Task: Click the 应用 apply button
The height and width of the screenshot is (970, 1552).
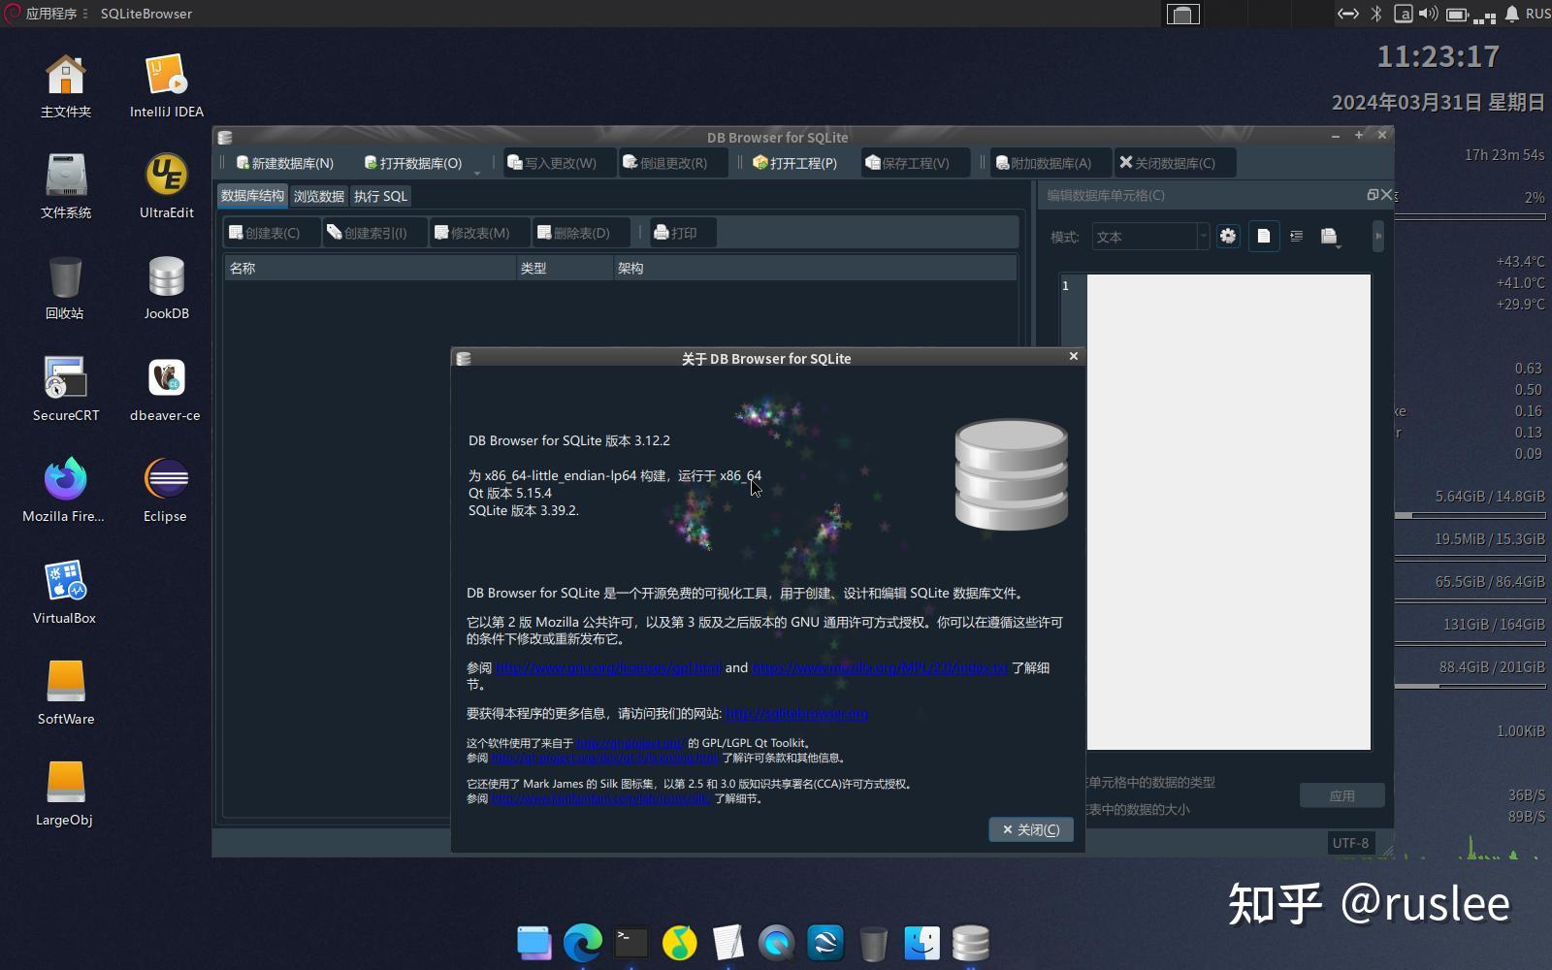Action: click(1342, 794)
